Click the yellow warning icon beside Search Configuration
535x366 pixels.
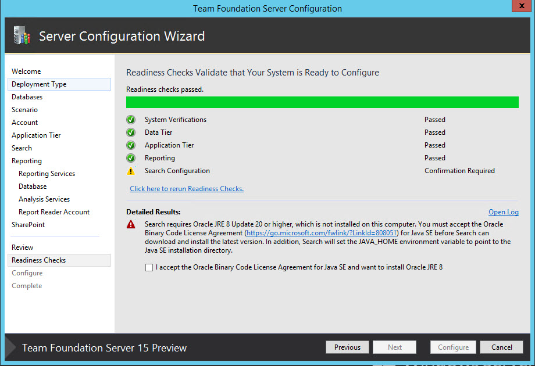[x=131, y=171]
